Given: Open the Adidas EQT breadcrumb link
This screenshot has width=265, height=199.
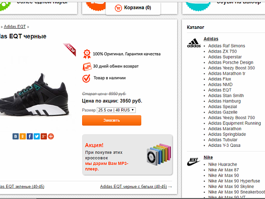Looking at the screenshot, I should pos(15,27).
